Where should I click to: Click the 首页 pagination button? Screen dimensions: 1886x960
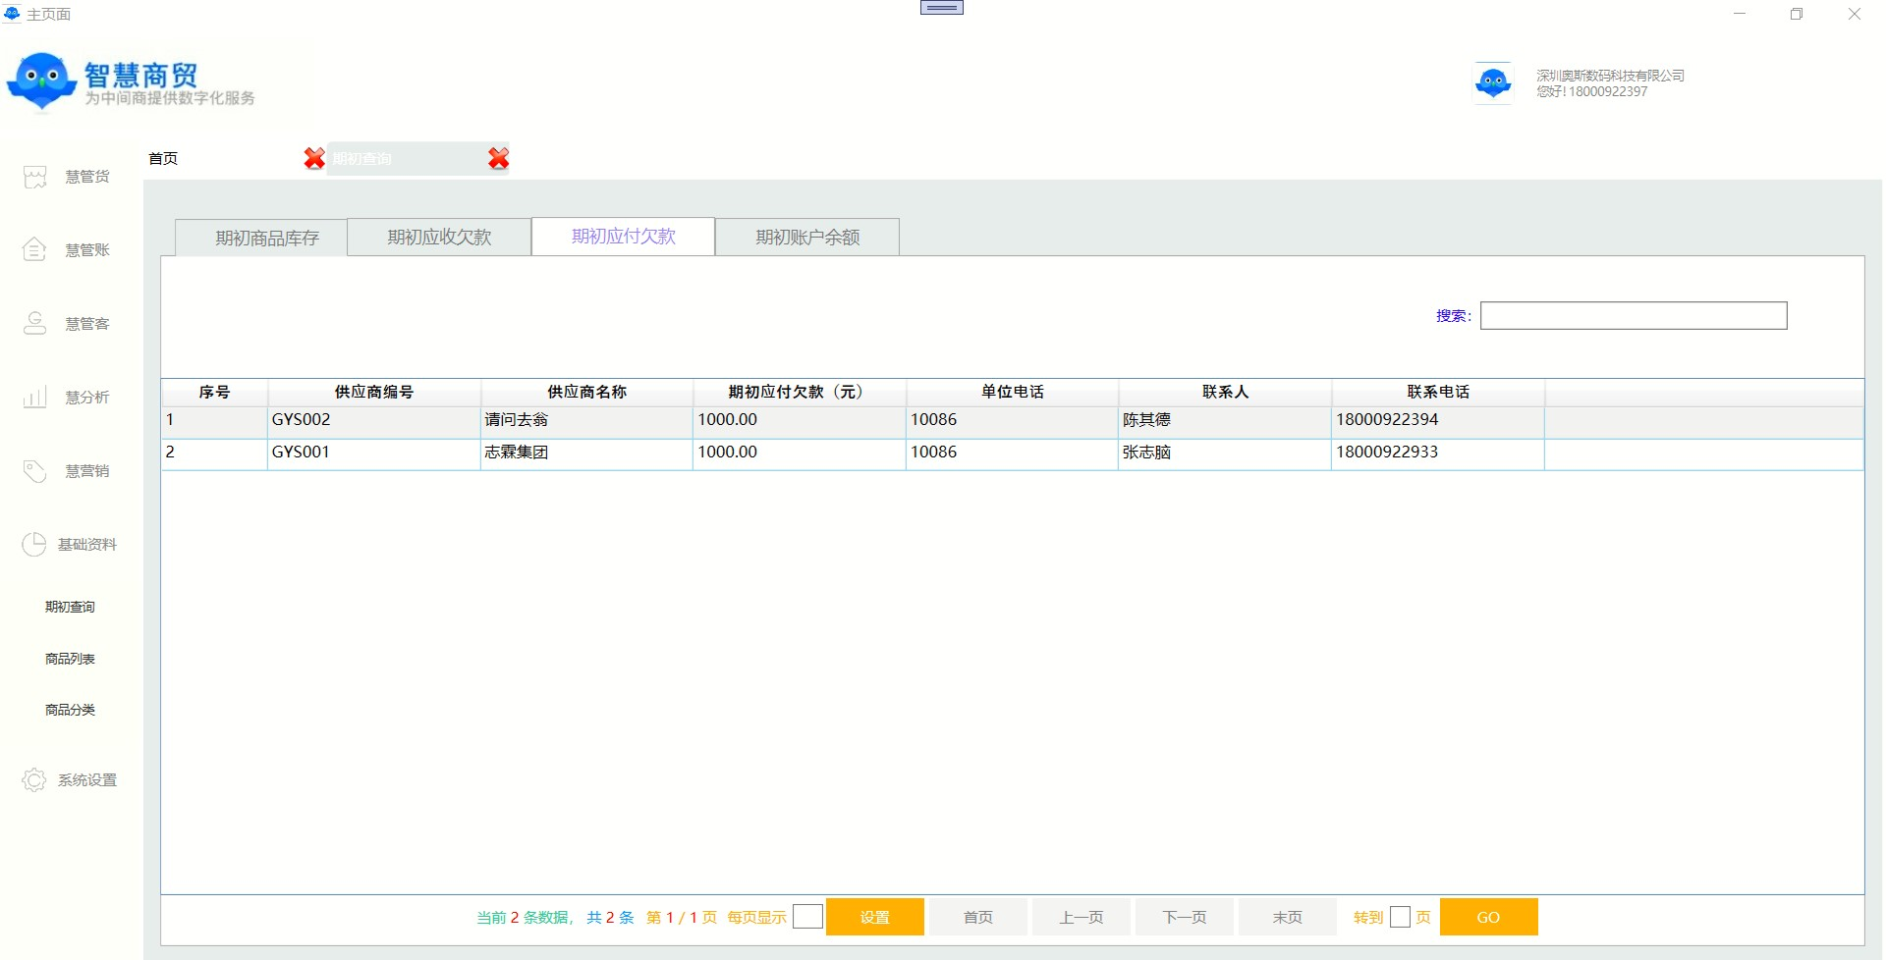click(x=978, y=917)
